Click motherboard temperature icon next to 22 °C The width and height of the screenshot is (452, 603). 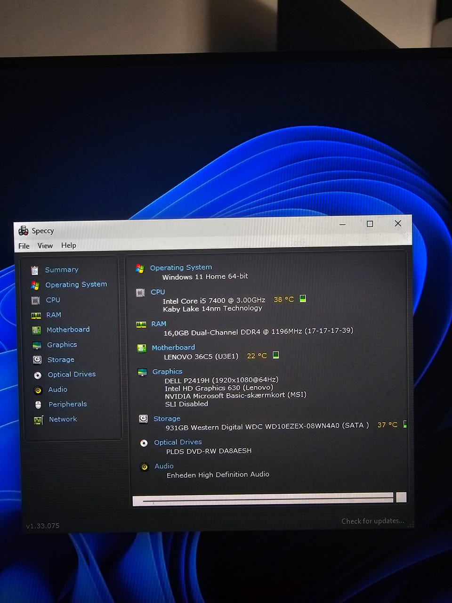[x=276, y=355]
